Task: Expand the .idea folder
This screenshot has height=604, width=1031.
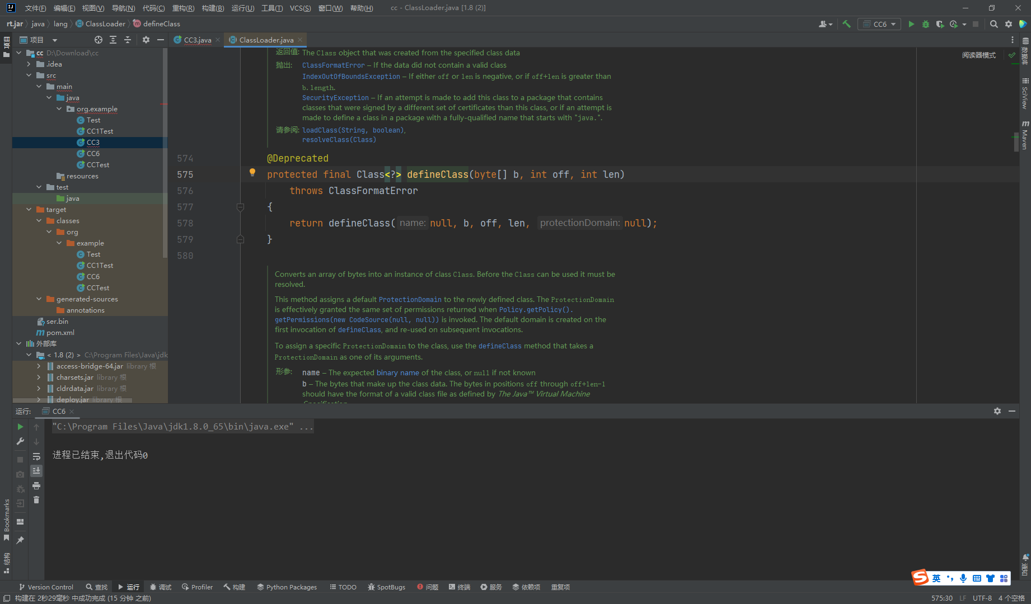Action: pyautogui.click(x=29, y=64)
